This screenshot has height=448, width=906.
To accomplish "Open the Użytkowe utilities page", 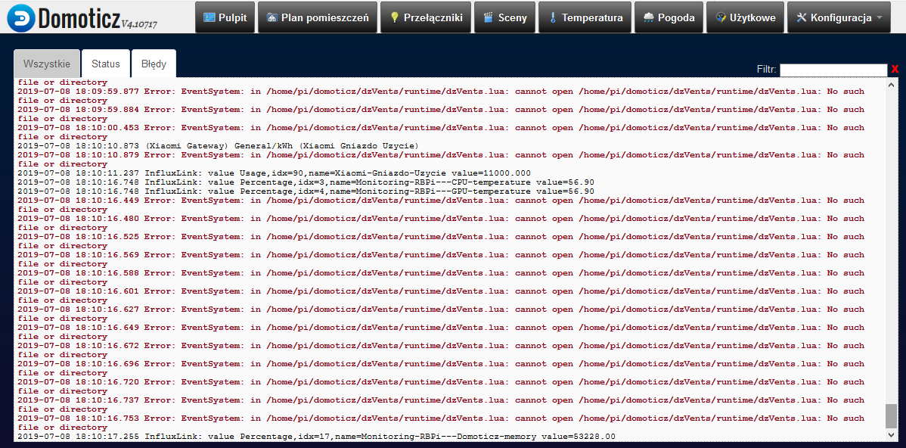I will point(746,17).
